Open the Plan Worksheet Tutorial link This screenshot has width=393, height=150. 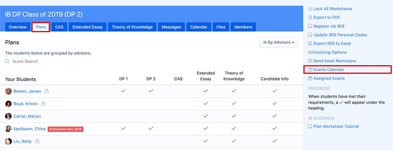(x=336, y=126)
